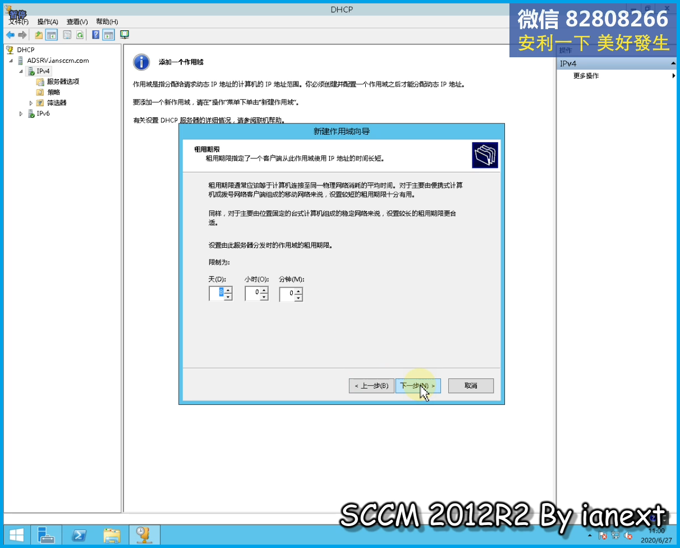Decrease the 天(D) days value
Image resolution: width=680 pixels, height=548 pixels.
tap(228, 297)
